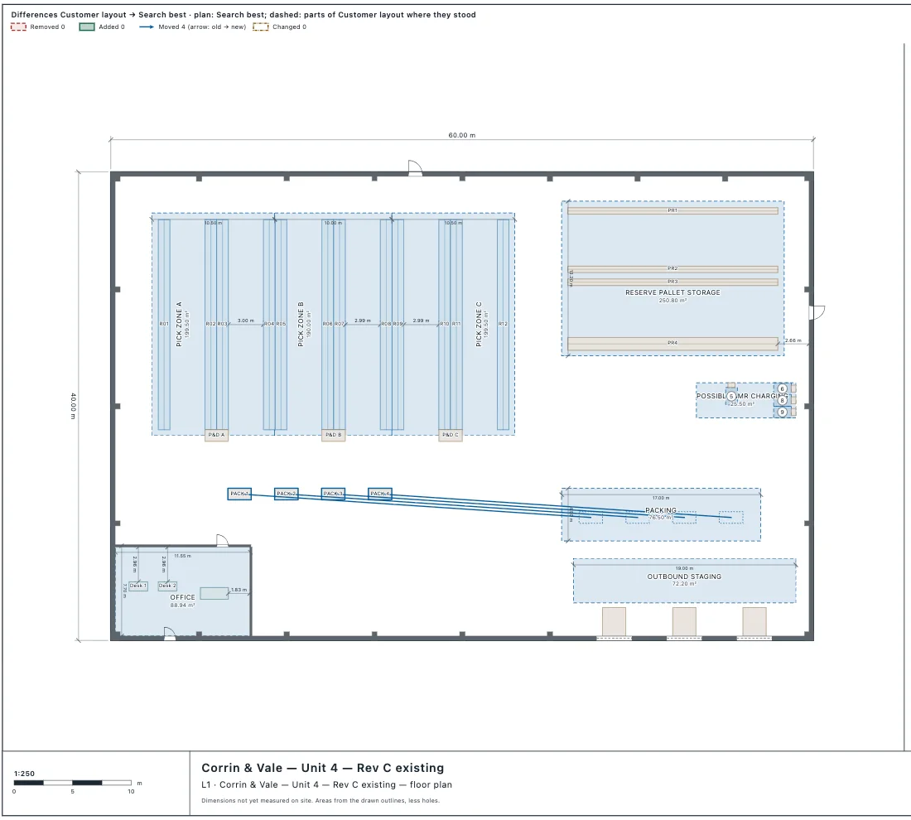Click the 40.00 m height dimension
This screenshot has width=911, height=820.
click(73, 406)
